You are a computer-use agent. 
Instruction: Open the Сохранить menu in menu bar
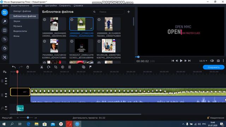(65, 6)
